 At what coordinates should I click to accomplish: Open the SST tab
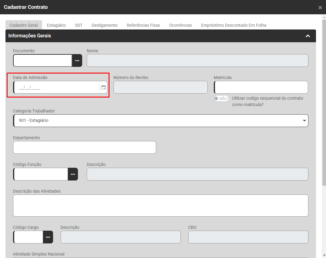coord(79,25)
